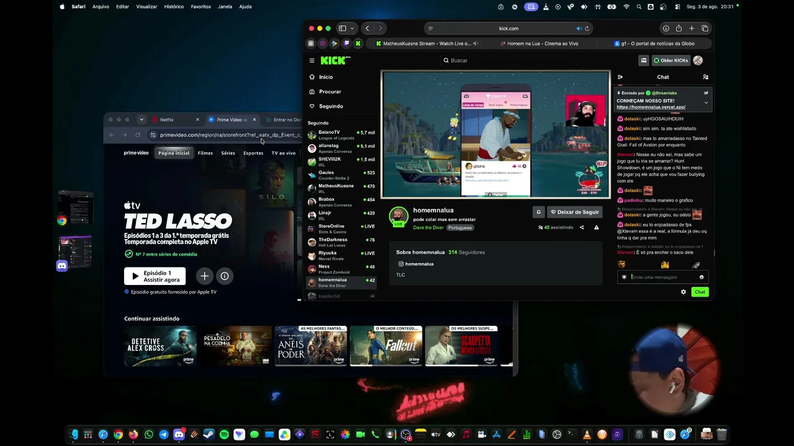Open TheDarkness channel in following list
The image size is (794, 446).
[x=342, y=242]
